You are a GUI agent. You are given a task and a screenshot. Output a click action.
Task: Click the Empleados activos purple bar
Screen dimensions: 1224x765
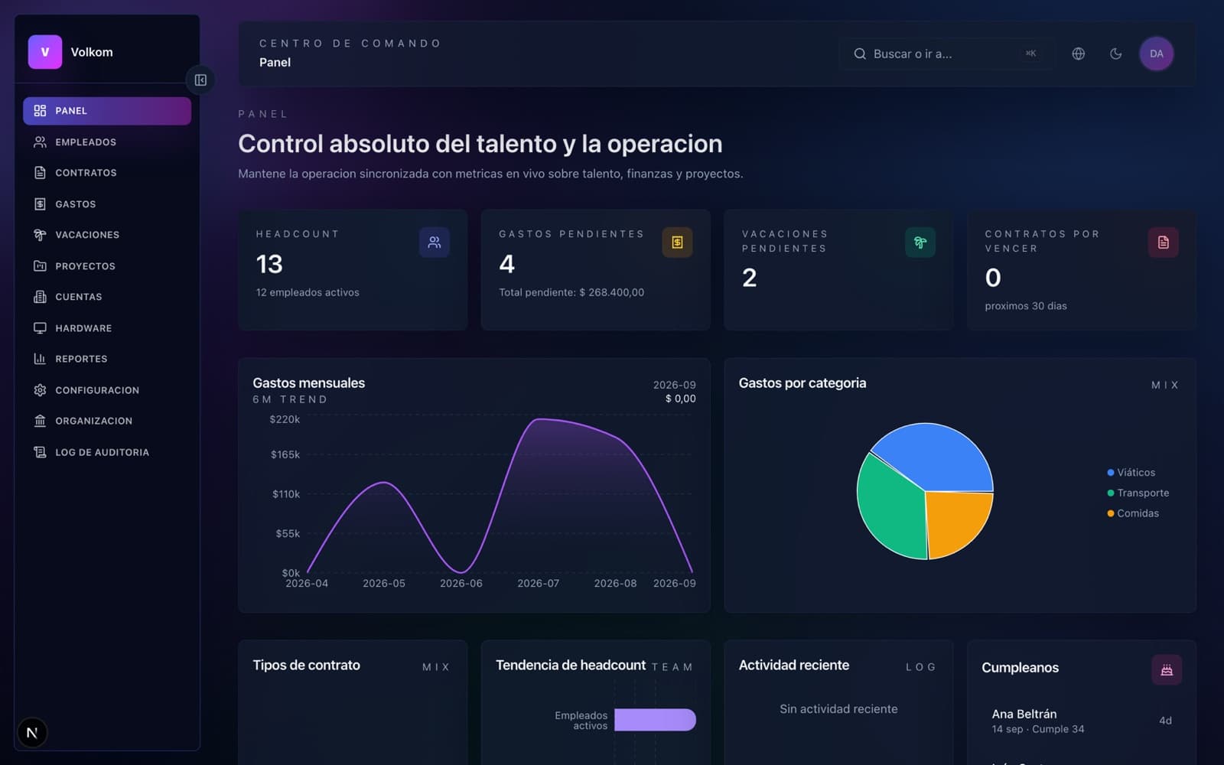(655, 720)
